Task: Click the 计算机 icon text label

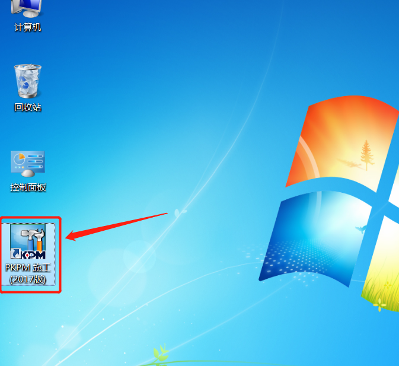Action: click(x=27, y=27)
